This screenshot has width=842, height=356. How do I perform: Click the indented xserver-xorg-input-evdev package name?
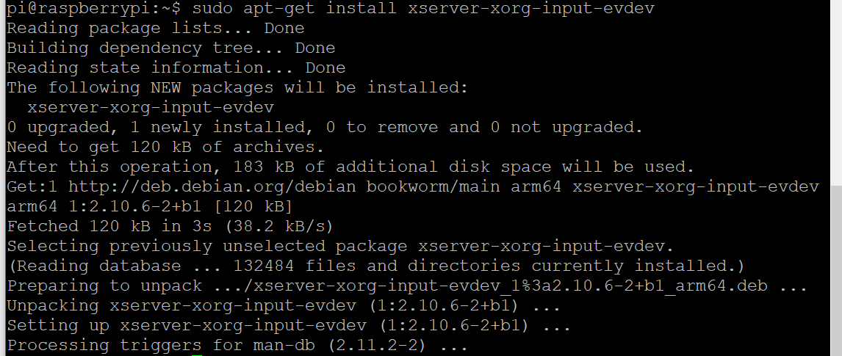point(151,107)
